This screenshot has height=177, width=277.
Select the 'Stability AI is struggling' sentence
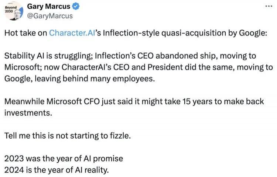coord(47,56)
